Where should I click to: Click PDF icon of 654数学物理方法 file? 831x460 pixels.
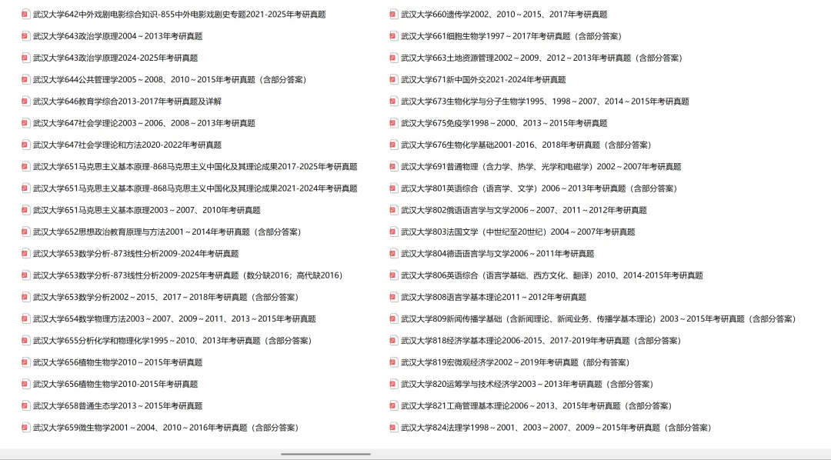point(25,318)
